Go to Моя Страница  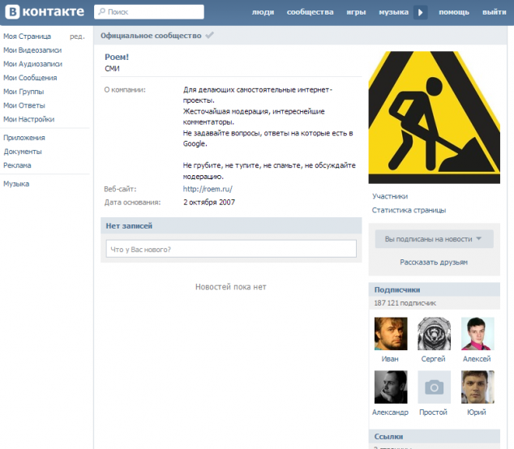(x=28, y=36)
